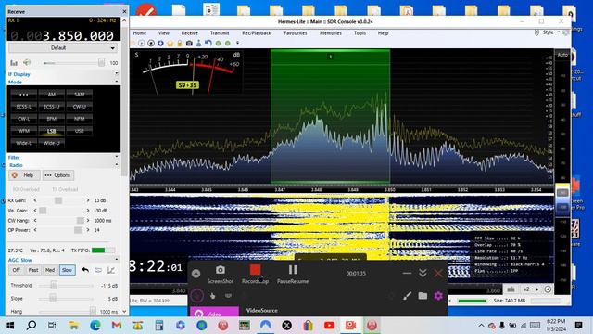Select NFM mode
Image resolution: width=593 pixels, height=334 pixels.
coord(79,119)
